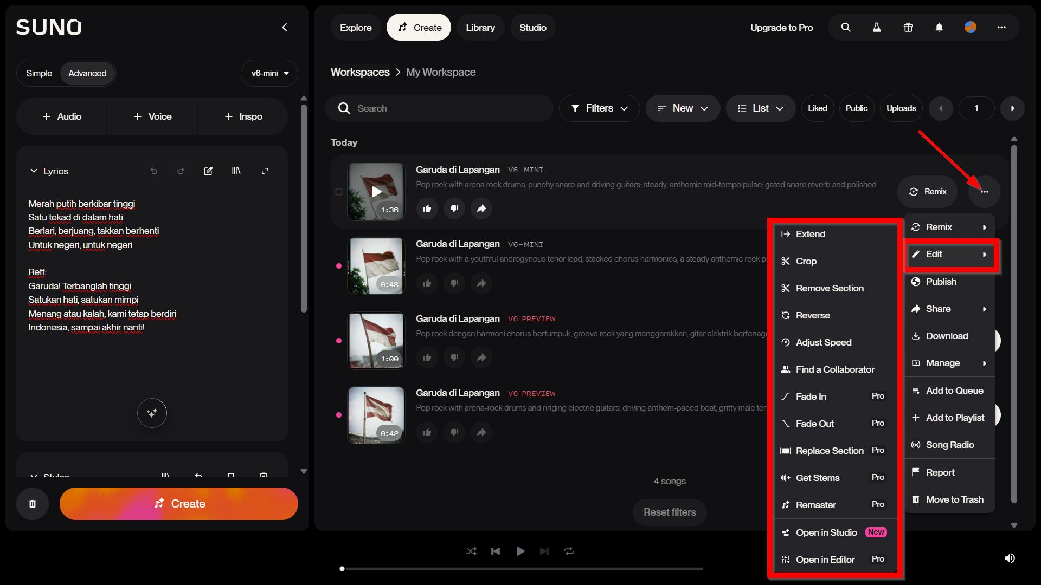Dislike the 0:42 Garuda di Lapangan song
The height and width of the screenshot is (585, 1041).
[x=454, y=432]
